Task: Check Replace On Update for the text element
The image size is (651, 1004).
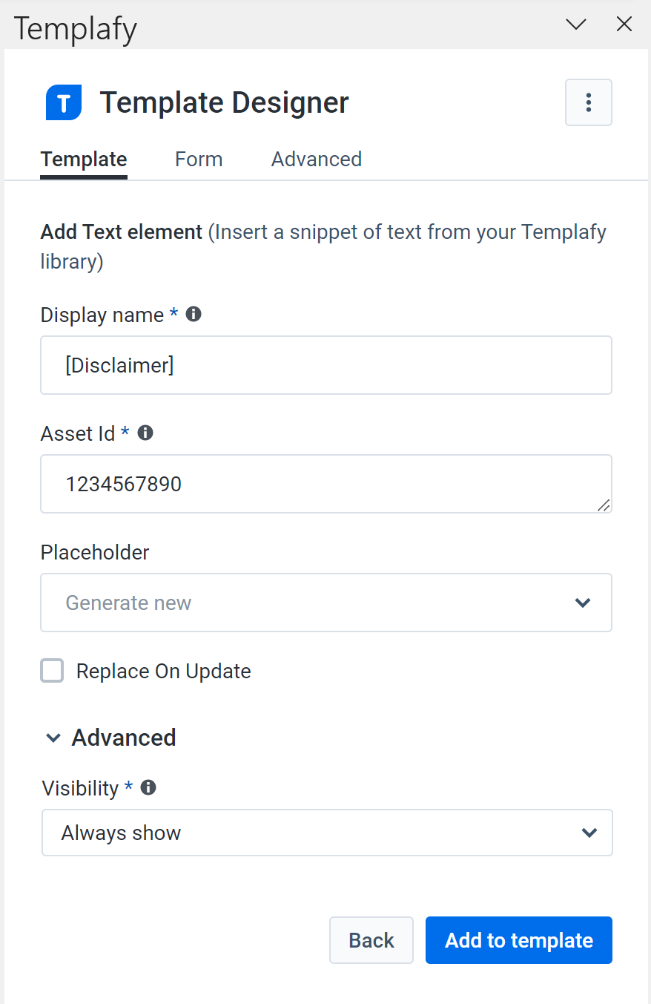Action: [52, 670]
